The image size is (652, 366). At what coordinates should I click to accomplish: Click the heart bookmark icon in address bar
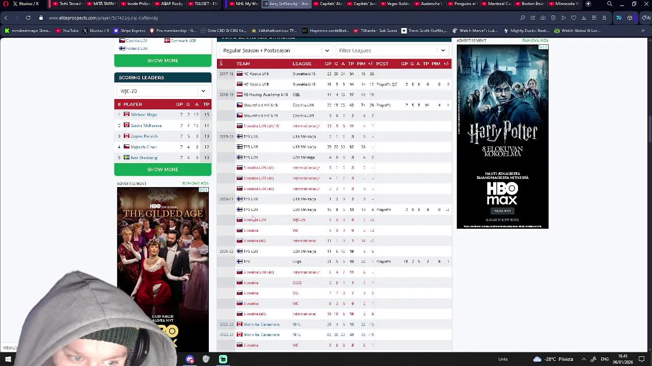pos(574,18)
